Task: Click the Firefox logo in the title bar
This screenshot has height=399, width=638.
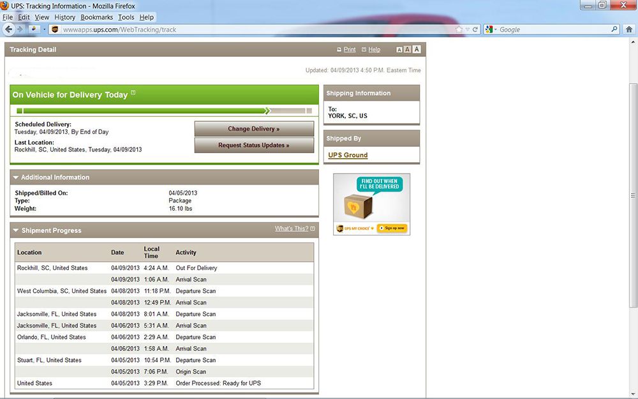Action: [4, 5]
